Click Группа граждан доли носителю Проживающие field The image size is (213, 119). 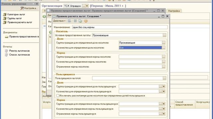(140, 43)
